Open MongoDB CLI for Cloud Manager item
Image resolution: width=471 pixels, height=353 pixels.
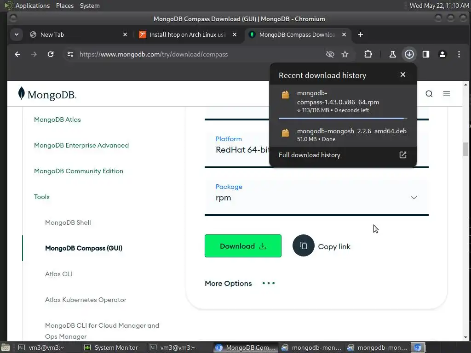tap(102, 331)
